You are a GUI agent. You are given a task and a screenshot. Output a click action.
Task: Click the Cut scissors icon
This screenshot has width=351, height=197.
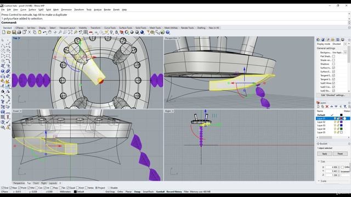click(x=29, y=32)
